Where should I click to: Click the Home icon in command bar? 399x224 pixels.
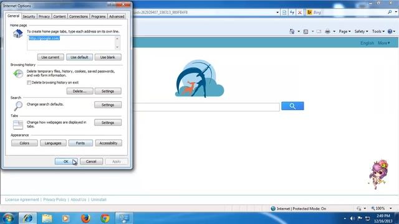pos(292,32)
